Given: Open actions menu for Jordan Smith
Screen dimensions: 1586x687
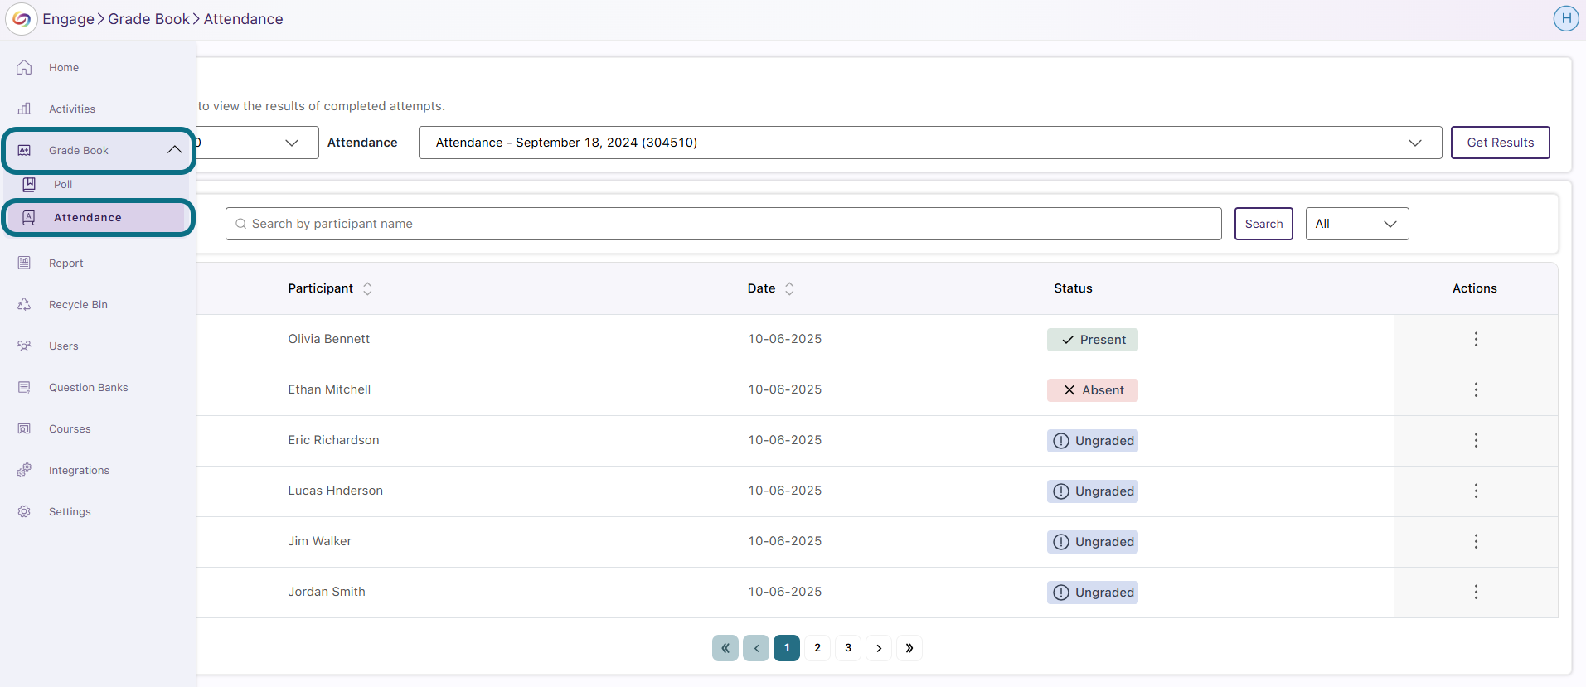Looking at the screenshot, I should (1476, 592).
